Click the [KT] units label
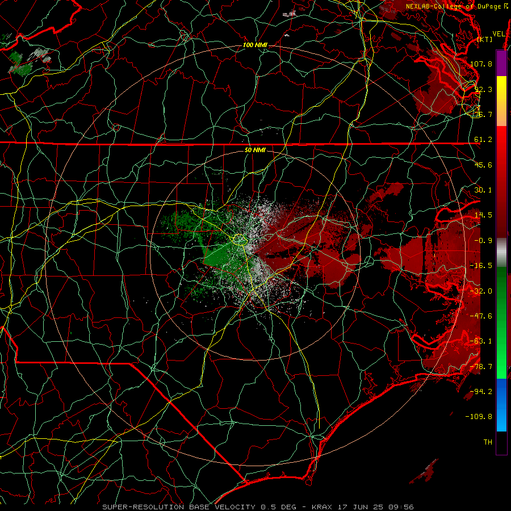 click(485, 39)
